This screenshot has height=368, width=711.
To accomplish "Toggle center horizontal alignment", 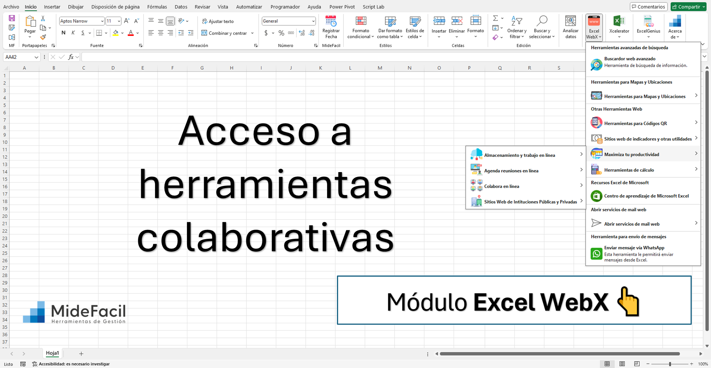I will tap(161, 33).
